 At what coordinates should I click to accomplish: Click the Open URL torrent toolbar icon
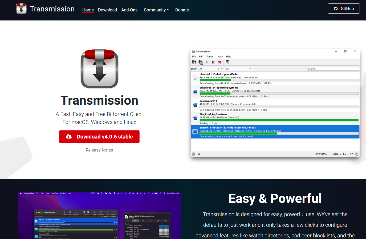[201, 62]
